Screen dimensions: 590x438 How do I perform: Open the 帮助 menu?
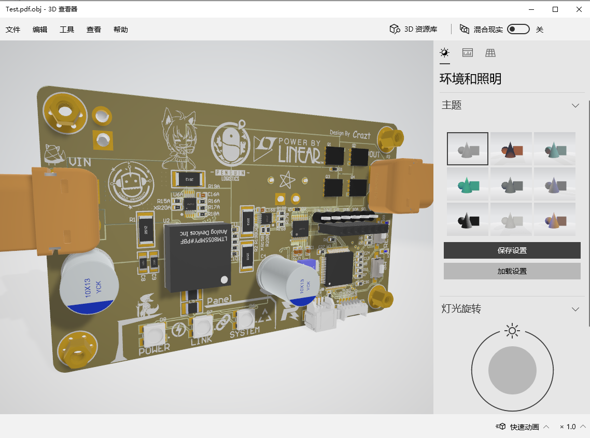point(121,30)
